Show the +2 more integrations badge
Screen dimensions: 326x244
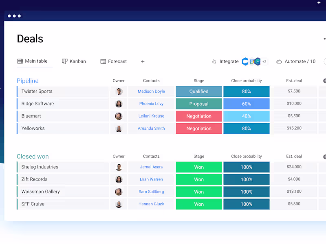coord(264,62)
